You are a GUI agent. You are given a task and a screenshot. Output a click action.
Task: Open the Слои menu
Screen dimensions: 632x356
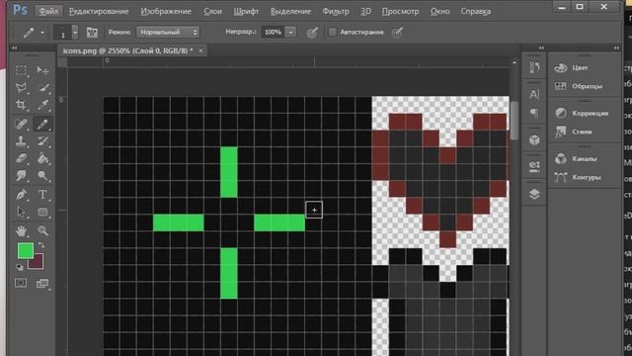(213, 11)
